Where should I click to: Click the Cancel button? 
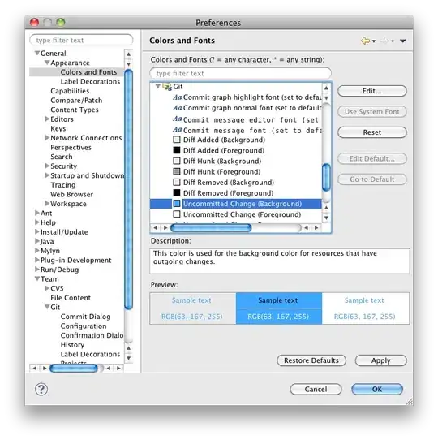(316, 389)
